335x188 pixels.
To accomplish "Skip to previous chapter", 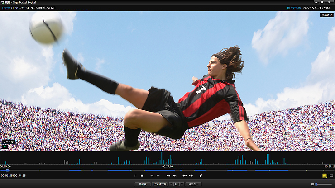I will coord(168,175).
